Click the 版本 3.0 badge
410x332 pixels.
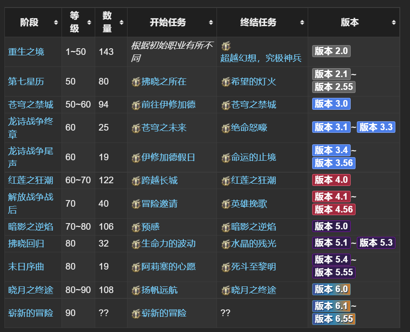[x=331, y=104]
